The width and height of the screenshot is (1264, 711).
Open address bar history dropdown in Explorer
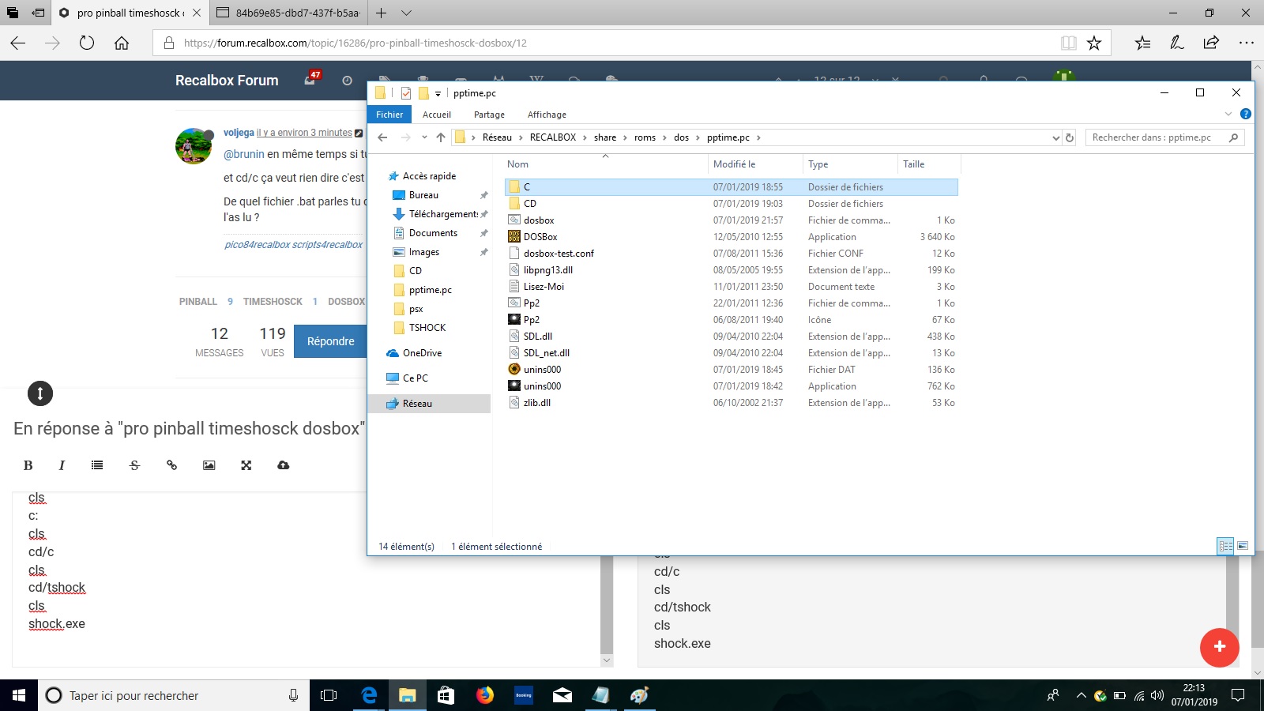[x=1055, y=137]
